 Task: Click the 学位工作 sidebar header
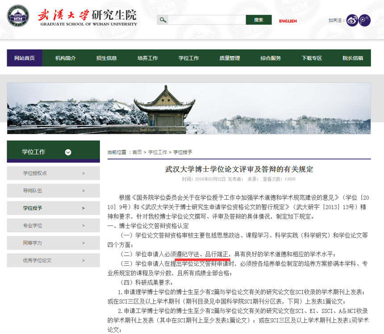coord(54,151)
